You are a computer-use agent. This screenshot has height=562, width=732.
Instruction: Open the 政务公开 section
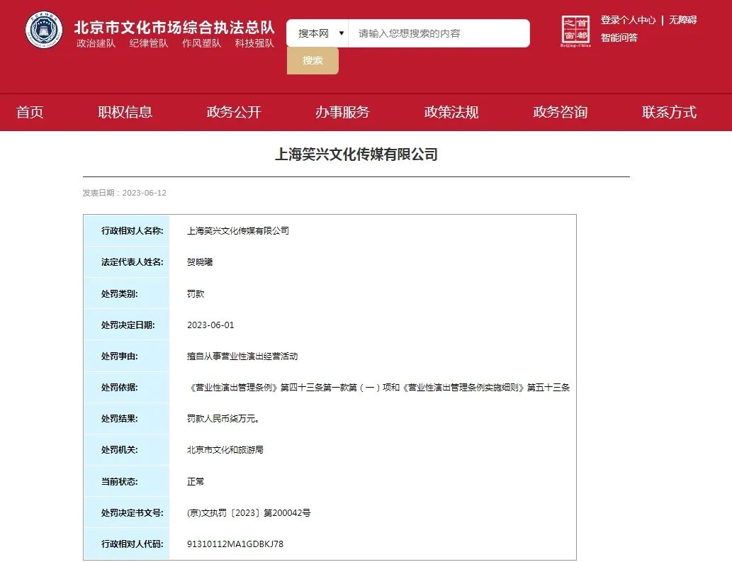coord(233,112)
